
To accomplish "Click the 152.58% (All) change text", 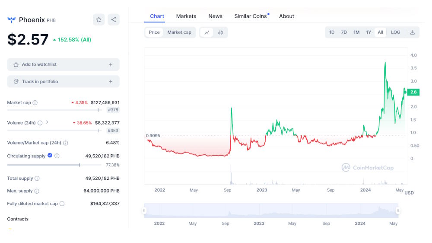I will (x=74, y=40).
